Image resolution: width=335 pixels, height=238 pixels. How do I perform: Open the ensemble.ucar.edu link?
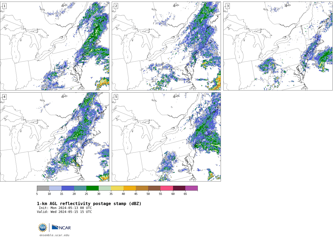point(54,235)
